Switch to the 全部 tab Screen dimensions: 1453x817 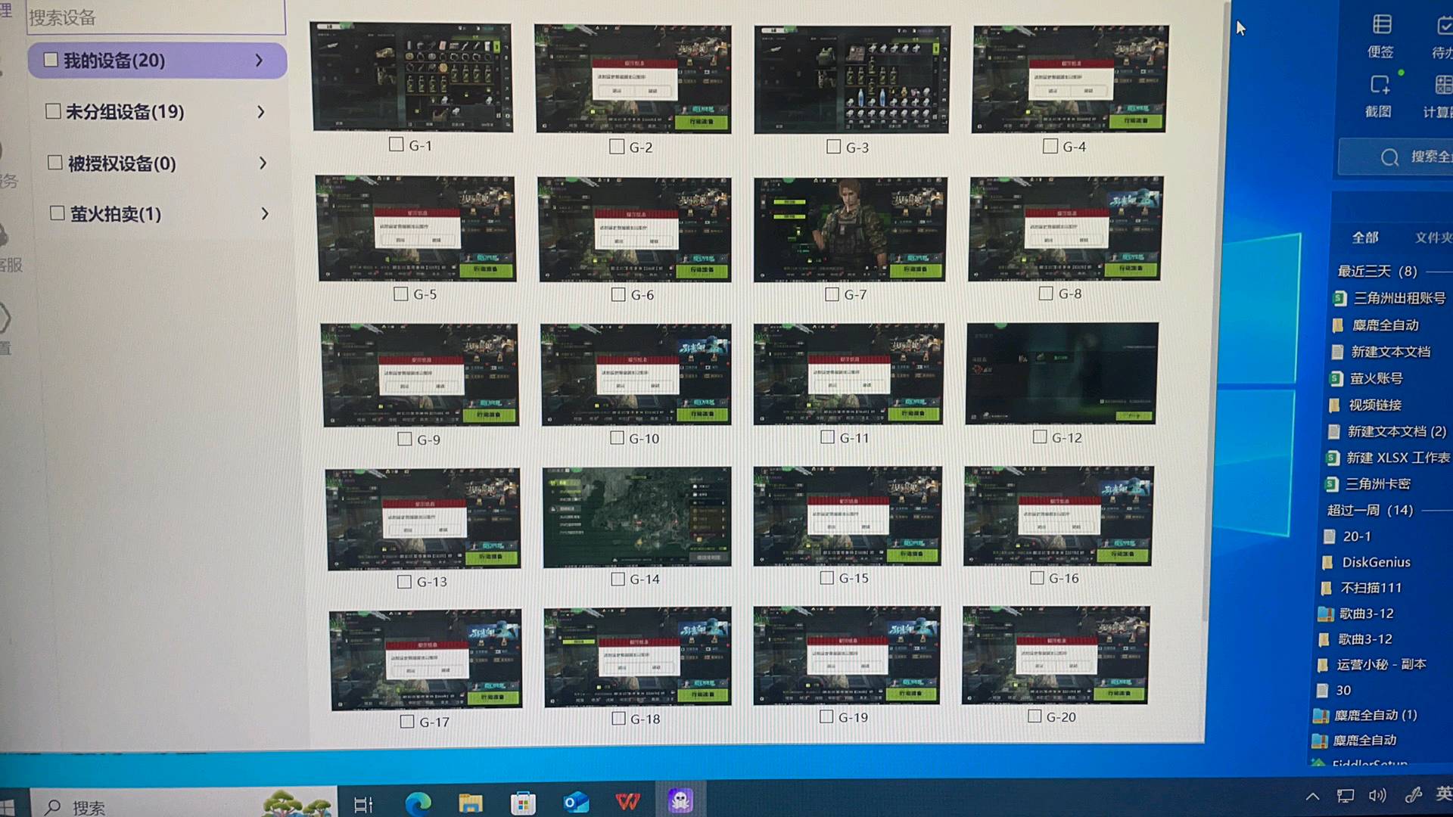pos(1366,238)
